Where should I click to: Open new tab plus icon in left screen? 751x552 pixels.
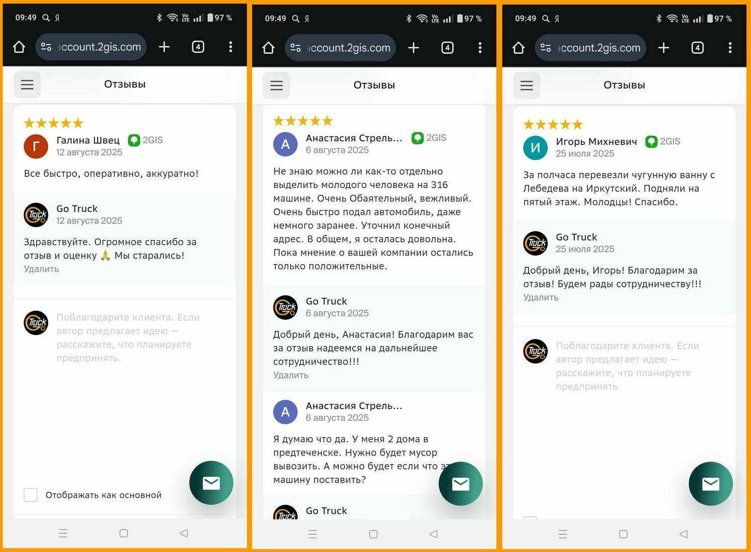click(164, 47)
